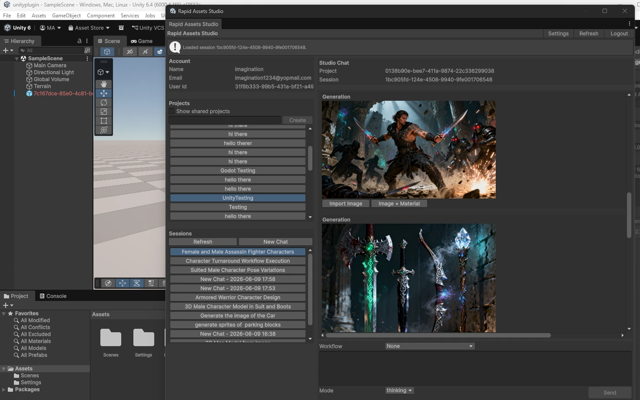This screenshot has height=400, width=640.
Task: Open the Edit menu
Action: coord(21,16)
